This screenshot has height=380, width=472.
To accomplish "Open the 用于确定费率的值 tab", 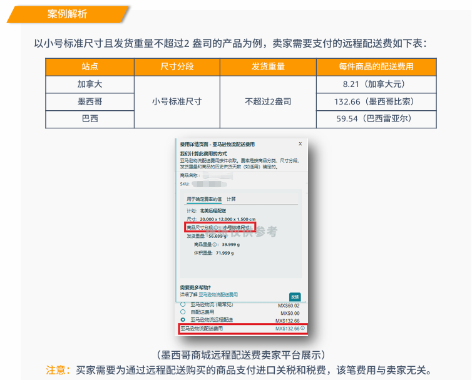I will (x=204, y=199).
